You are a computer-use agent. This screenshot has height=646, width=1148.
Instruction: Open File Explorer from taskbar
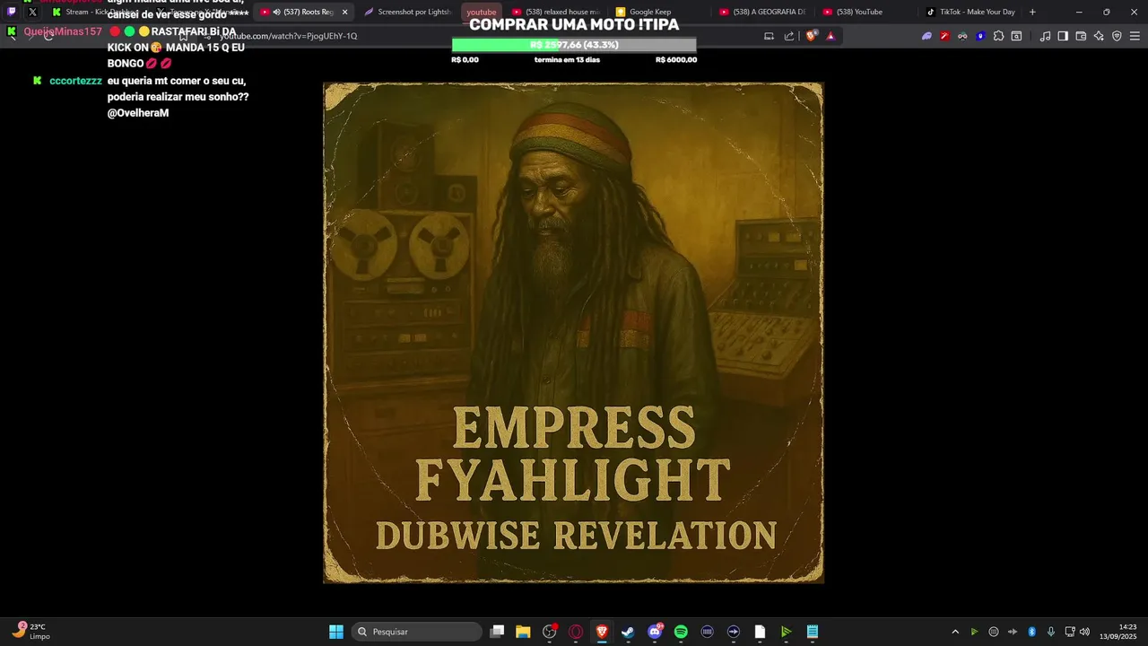tap(523, 632)
